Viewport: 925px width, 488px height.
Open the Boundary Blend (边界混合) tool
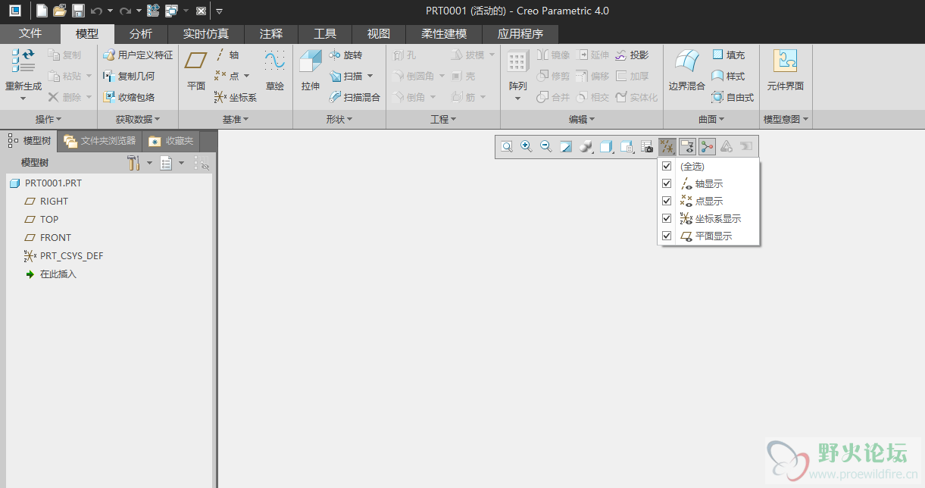click(x=687, y=70)
